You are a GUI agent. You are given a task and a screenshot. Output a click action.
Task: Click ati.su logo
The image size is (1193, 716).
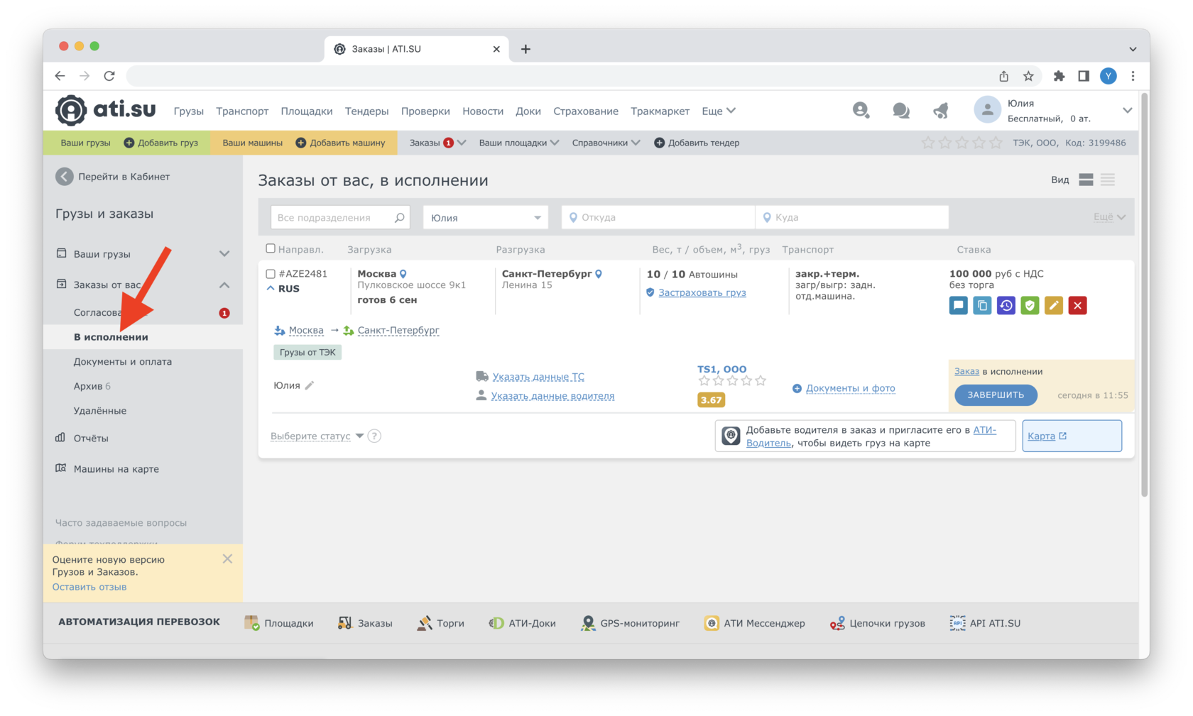[106, 110]
